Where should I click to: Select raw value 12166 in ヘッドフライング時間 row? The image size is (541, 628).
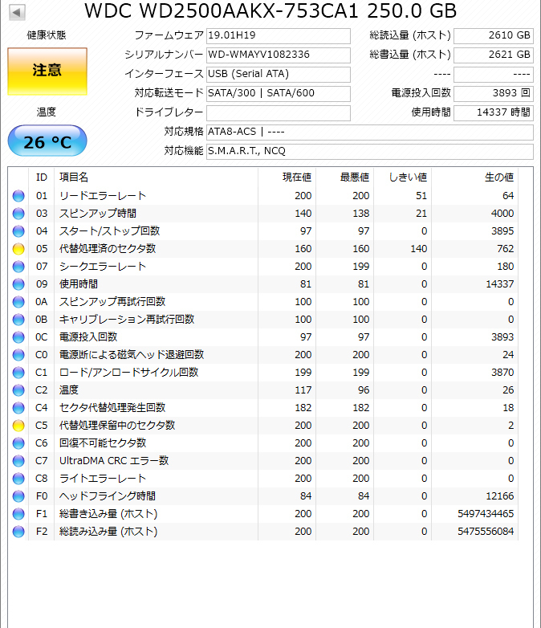[500, 496]
